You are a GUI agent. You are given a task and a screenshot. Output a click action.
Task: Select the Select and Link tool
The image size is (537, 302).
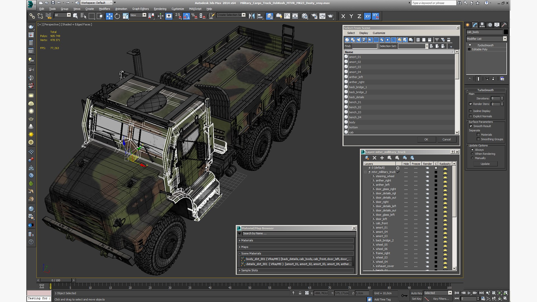coord(32,16)
